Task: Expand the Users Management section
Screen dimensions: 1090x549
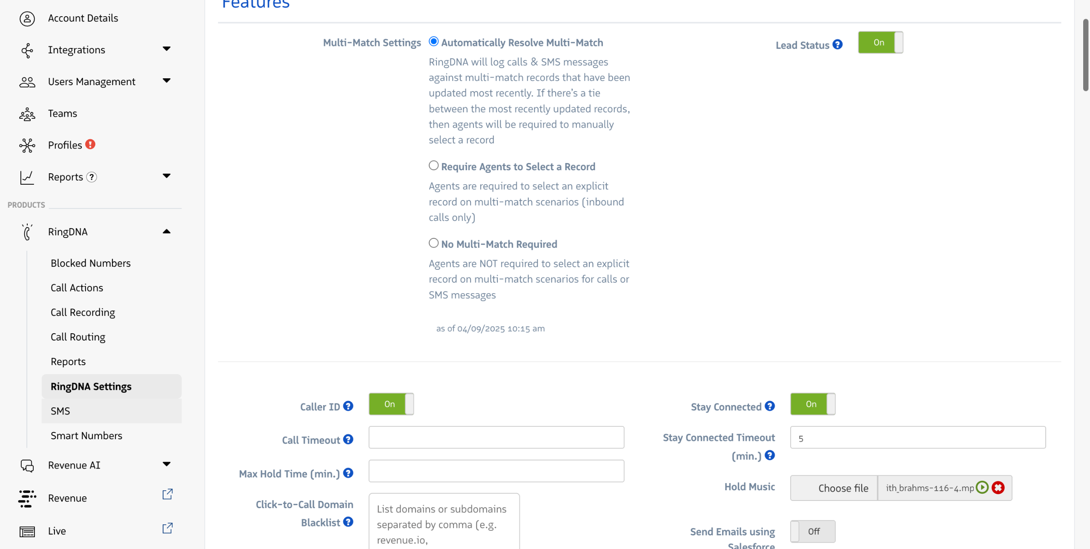Action: [x=166, y=80]
